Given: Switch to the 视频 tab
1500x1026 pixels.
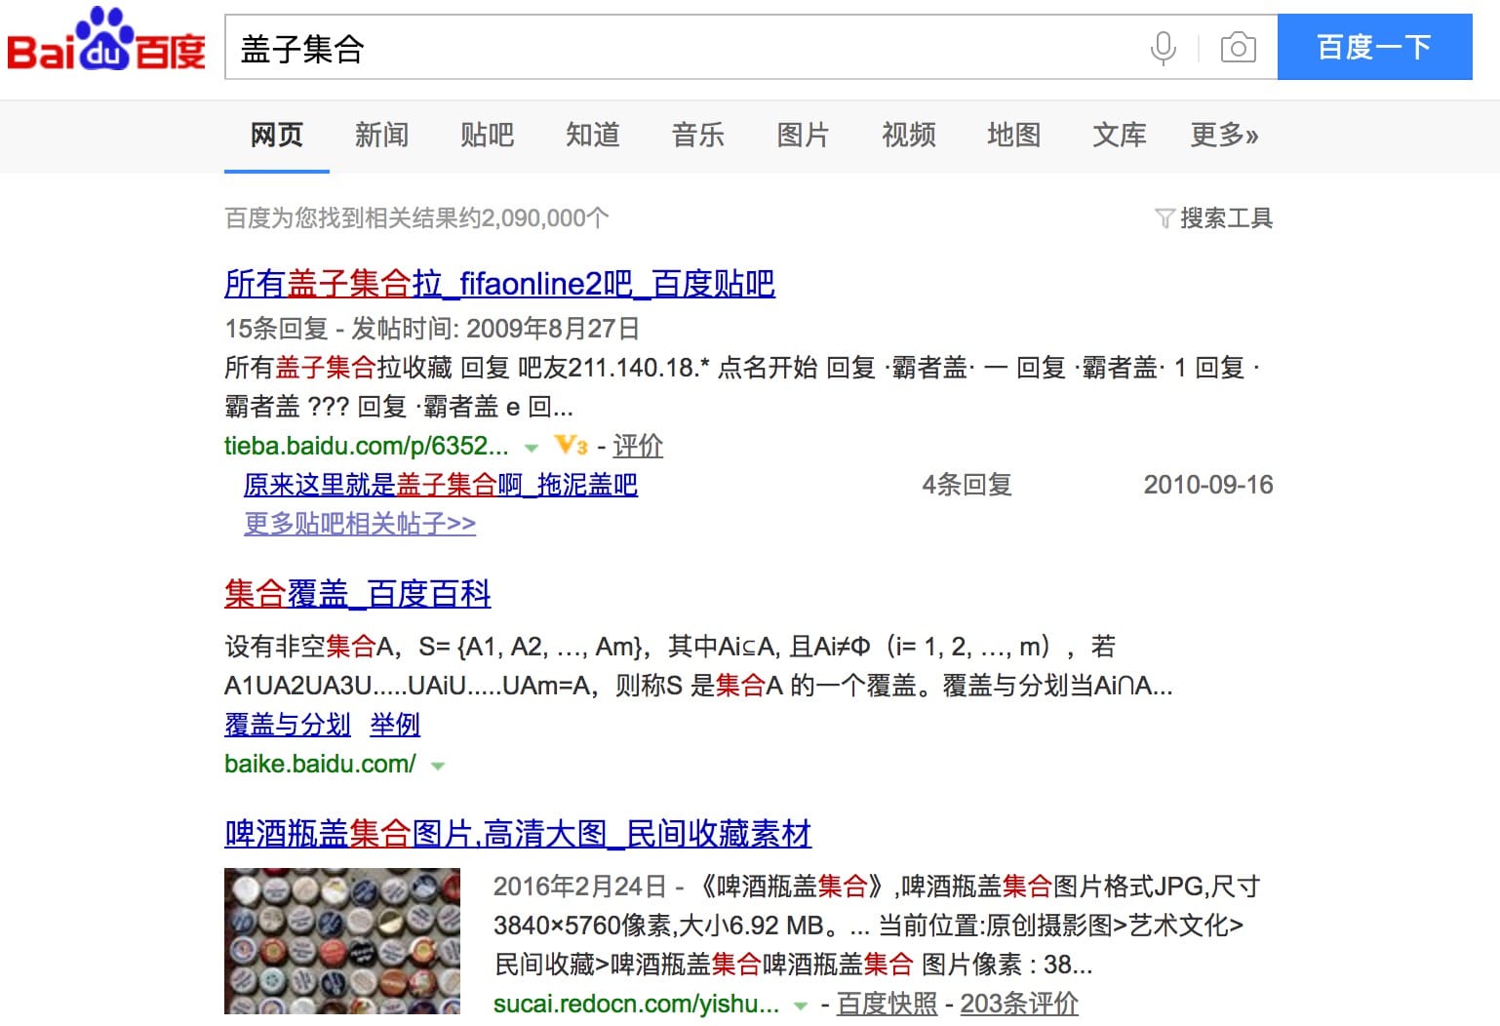Looking at the screenshot, I should (908, 135).
